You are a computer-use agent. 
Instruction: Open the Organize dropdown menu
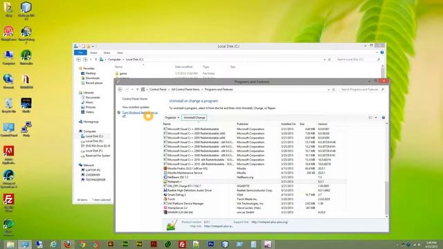click(172, 118)
